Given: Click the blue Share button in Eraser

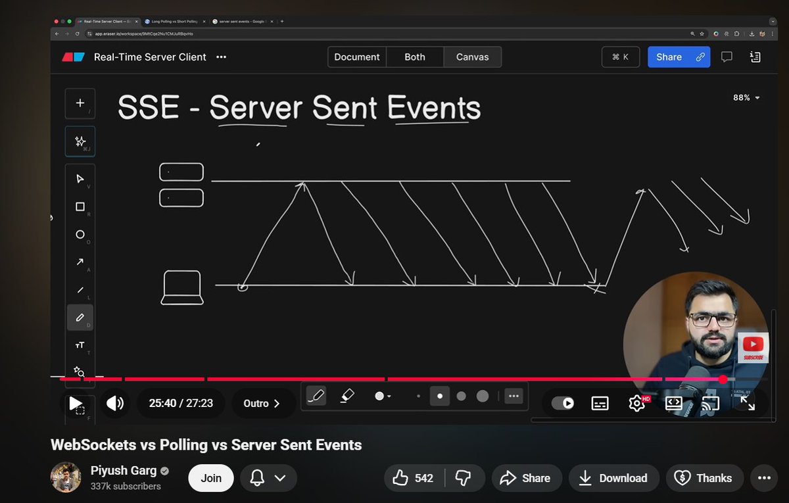Looking at the screenshot, I should [680, 57].
